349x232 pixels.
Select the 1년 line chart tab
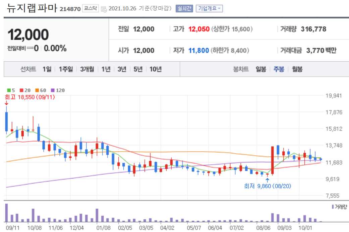coord(106,69)
